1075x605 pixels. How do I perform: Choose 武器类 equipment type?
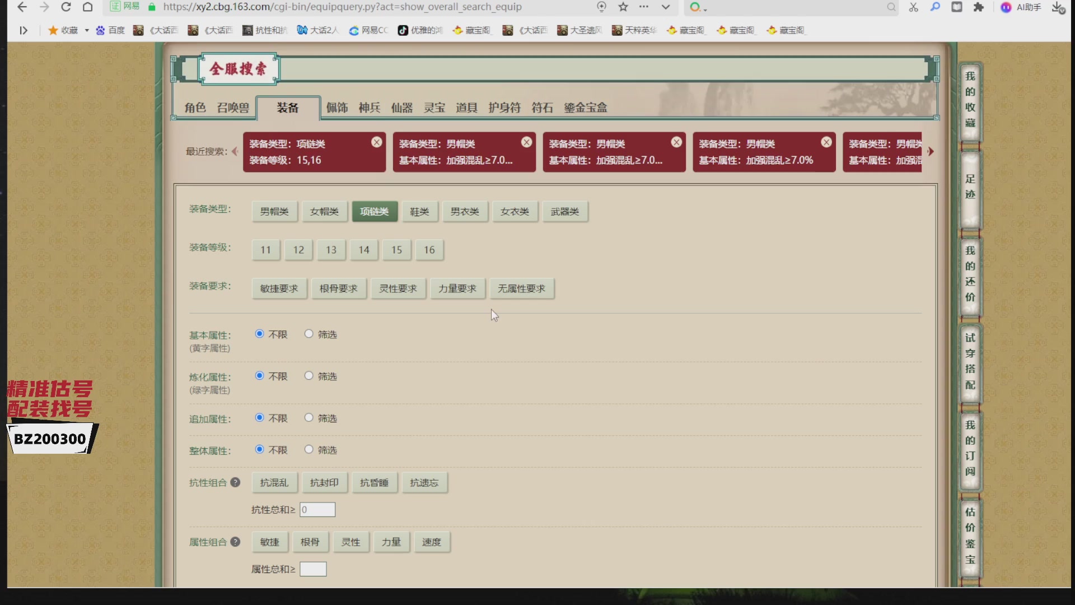coord(565,211)
